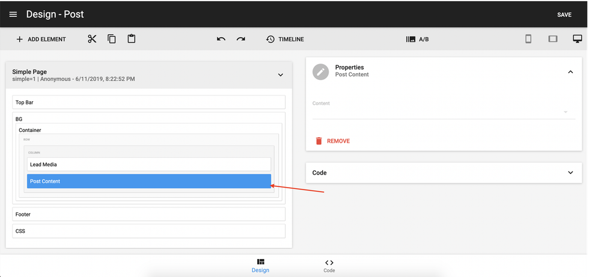Open the Content dropdown
Screen dimensions: 589x277
pyautogui.click(x=565, y=112)
